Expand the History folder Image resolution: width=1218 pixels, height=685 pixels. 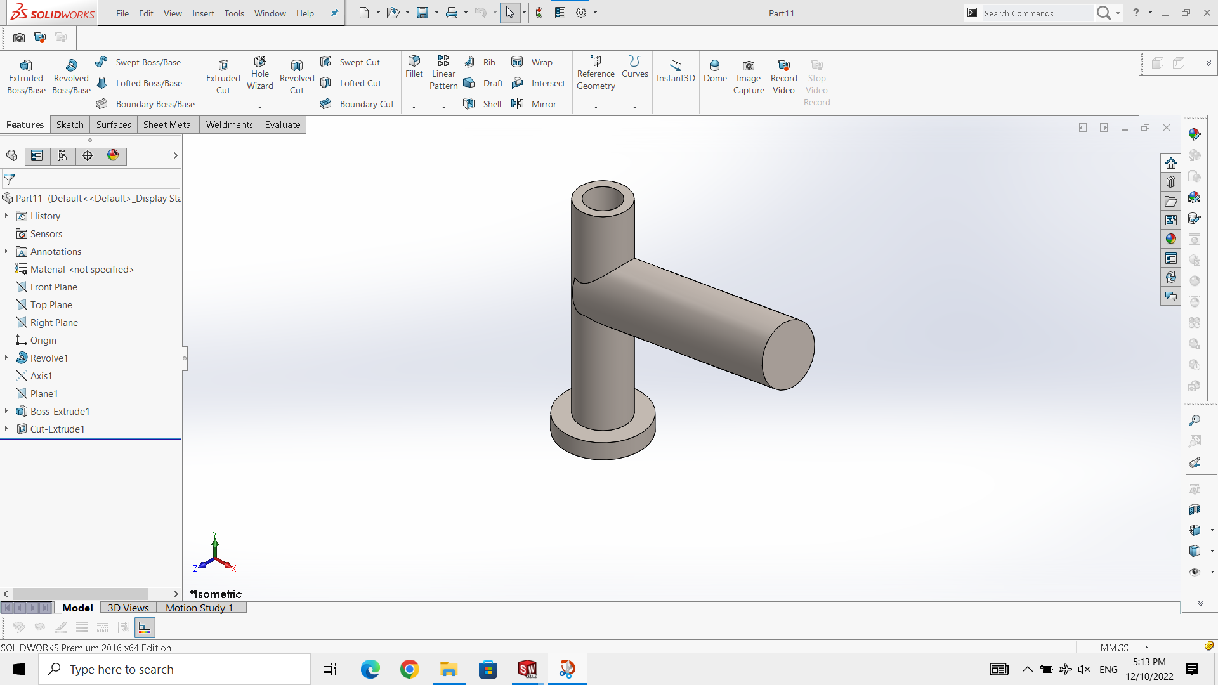coord(6,216)
